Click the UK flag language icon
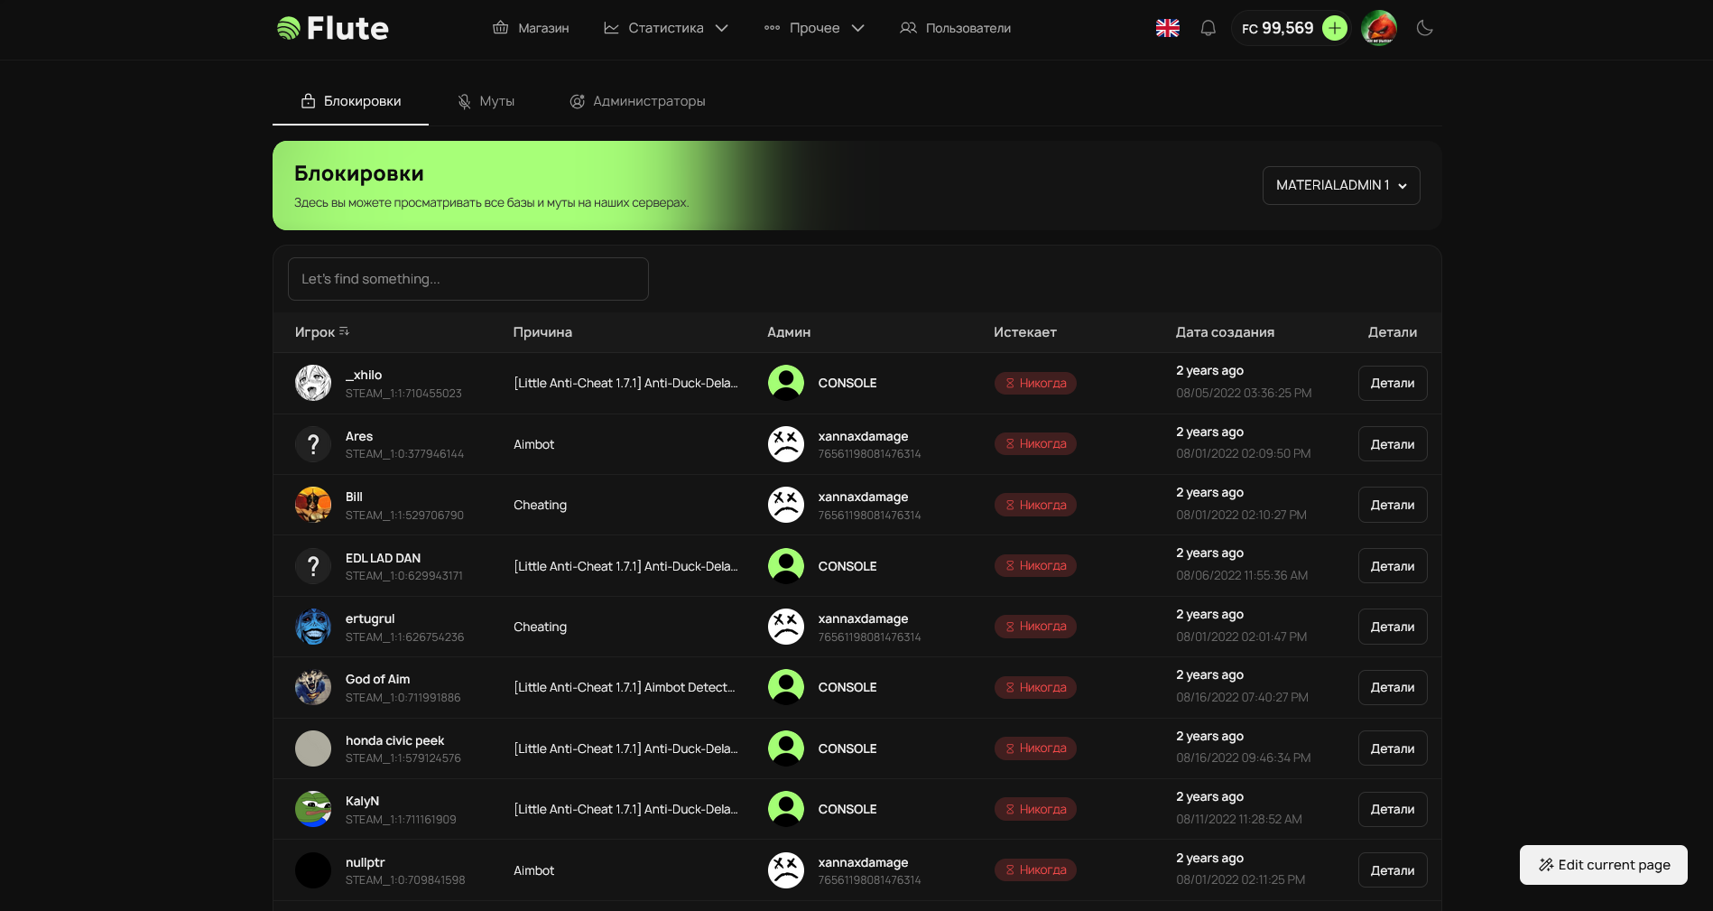Image resolution: width=1713 pixels, height=911 pixels. point(1167,28)
